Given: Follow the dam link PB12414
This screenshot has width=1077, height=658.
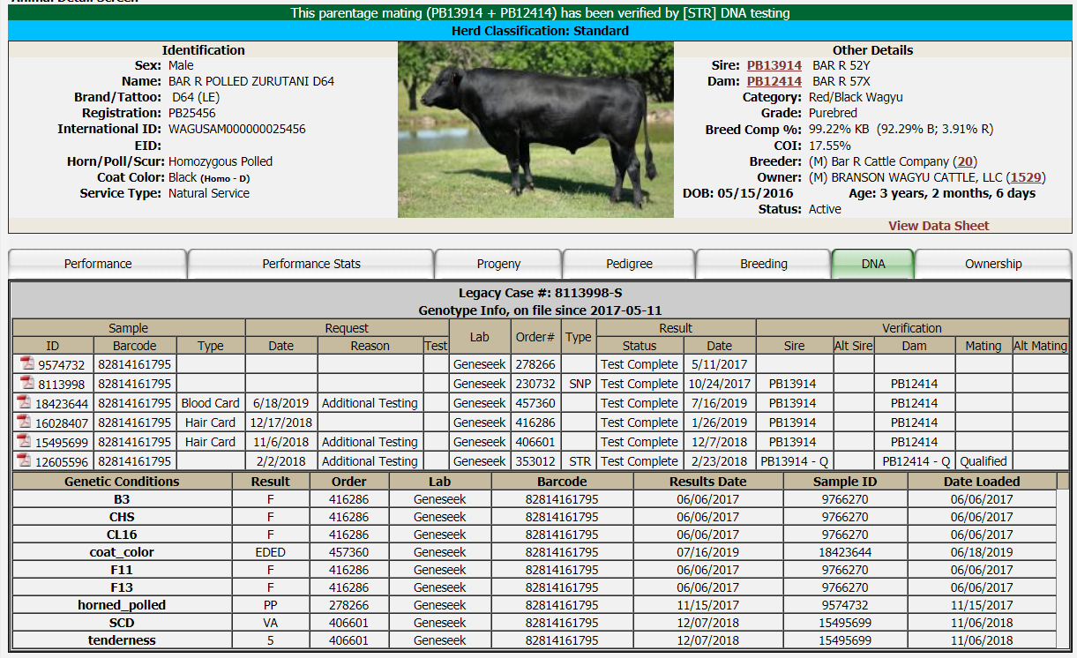Looking at the screenshot, I should (x=774, y=81).
